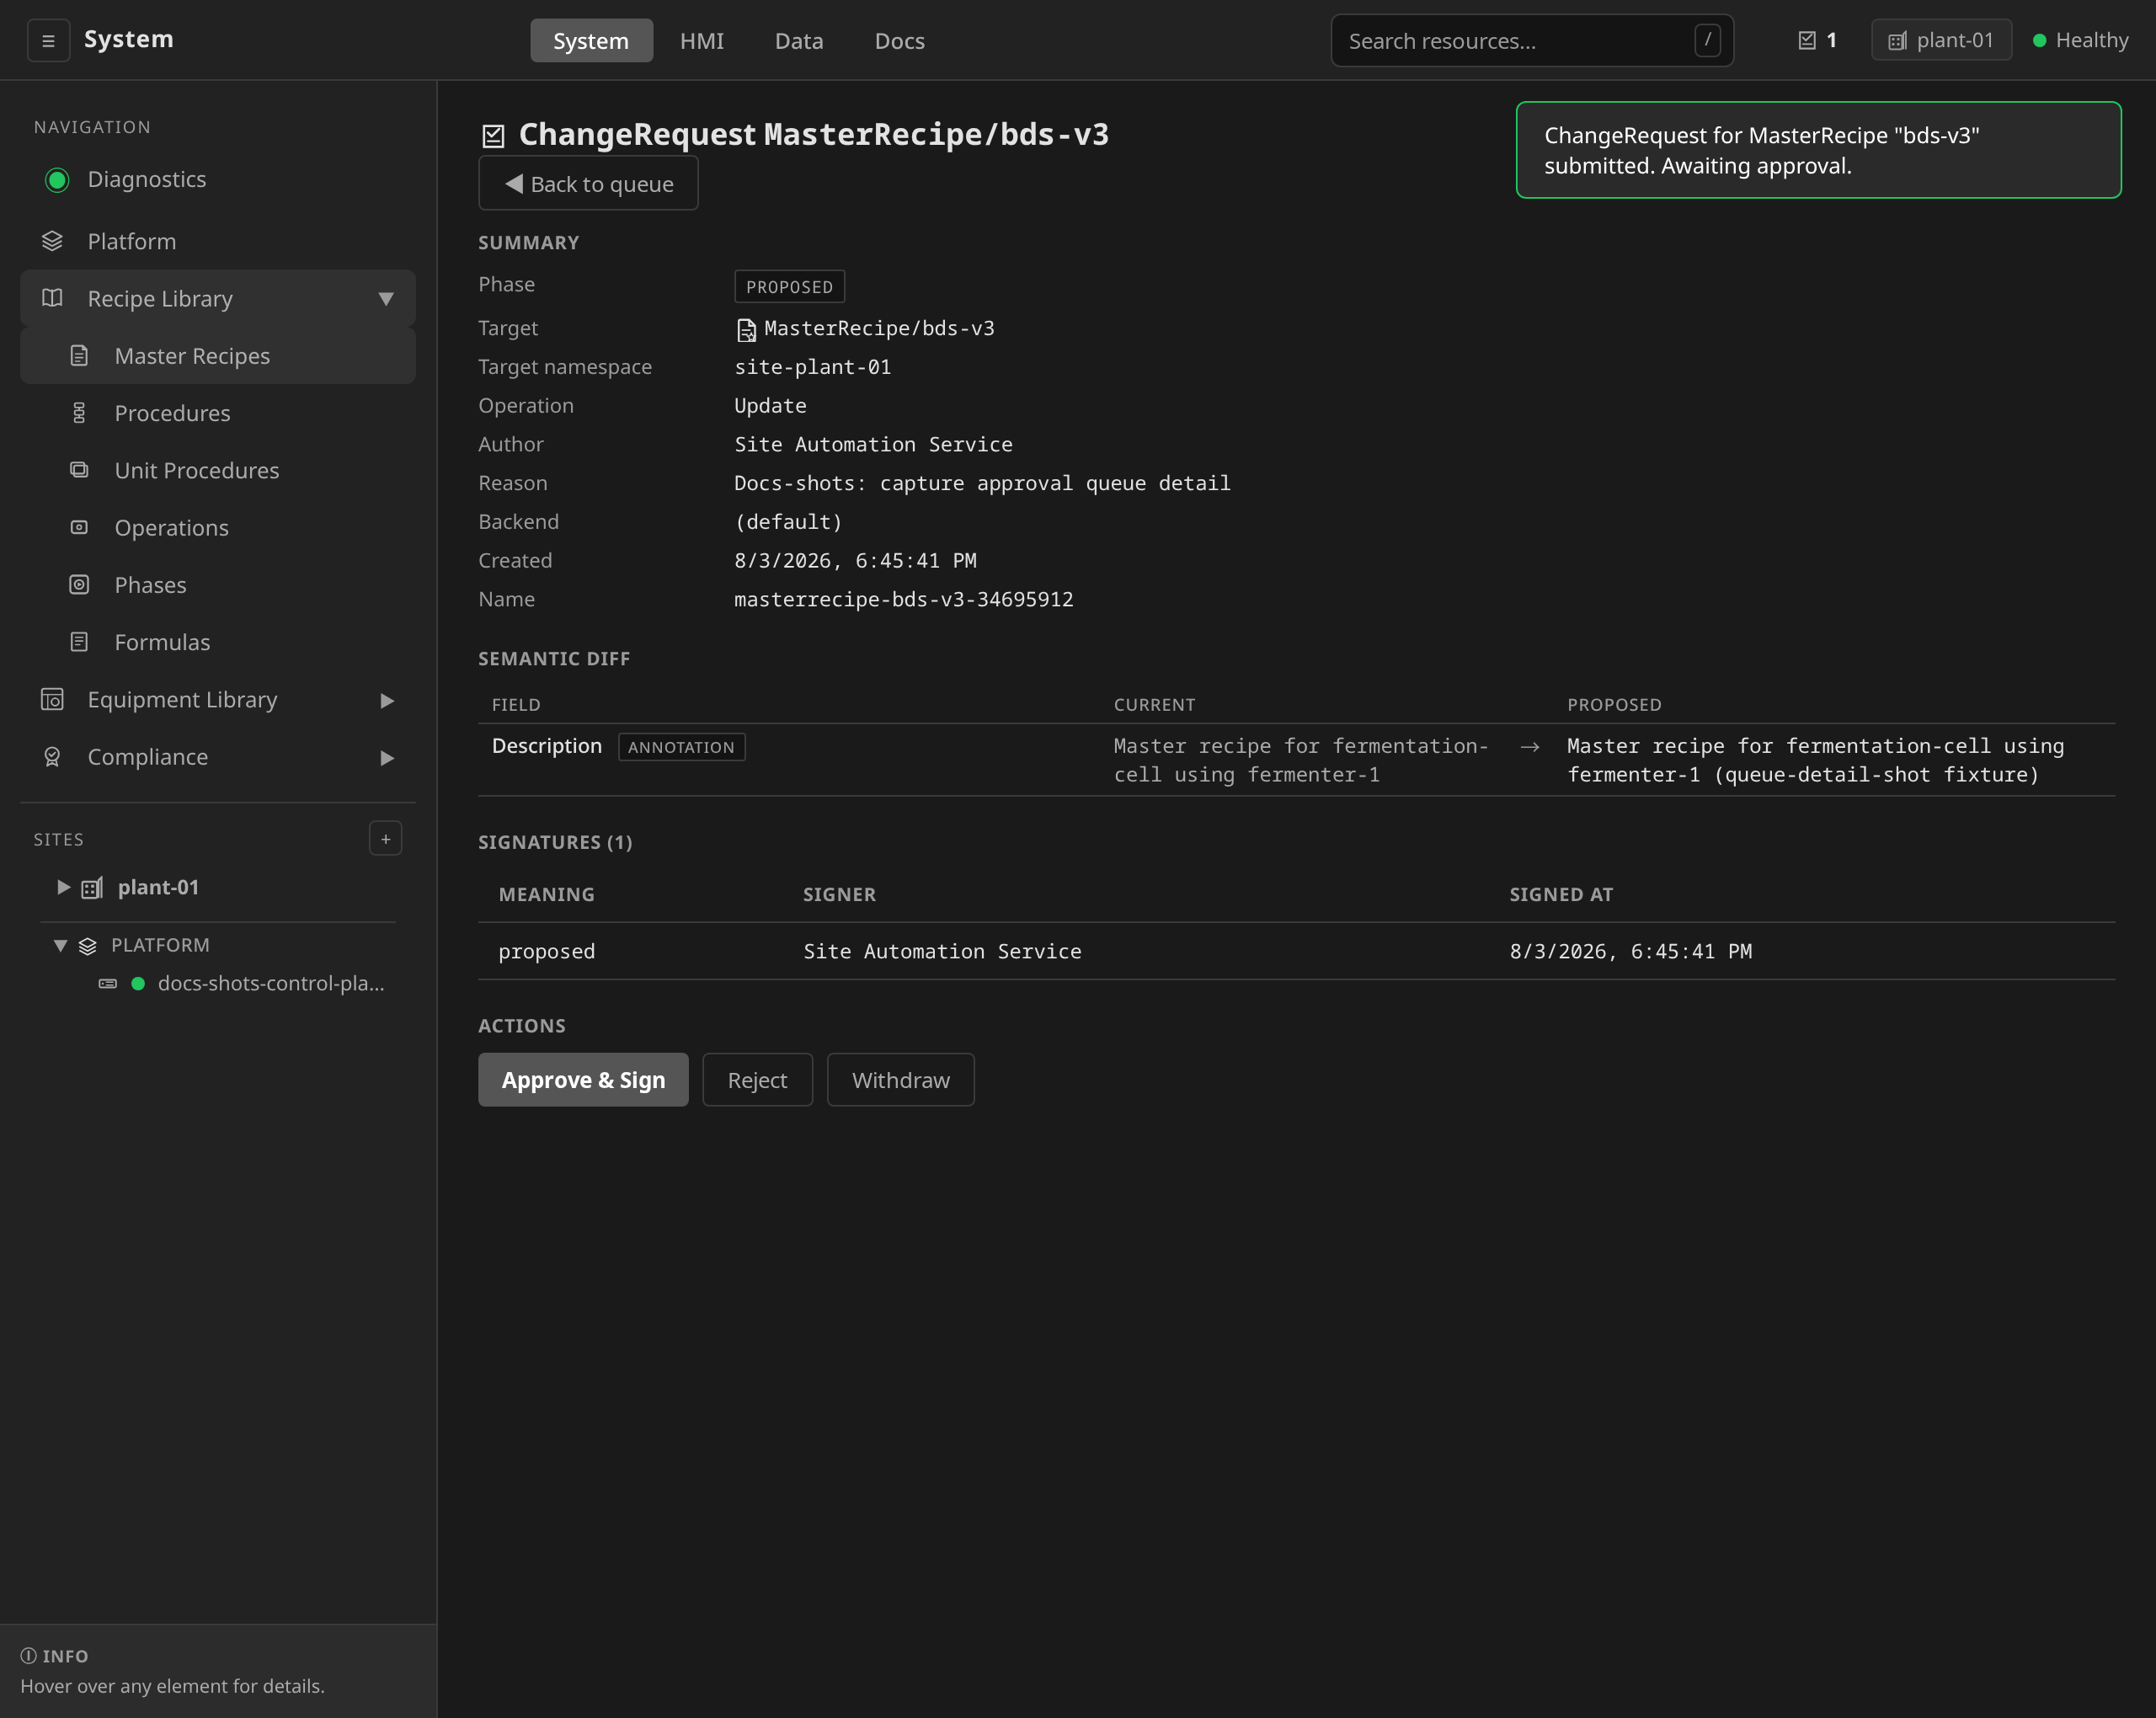
Task: Click the Site Automation Service signer cell
Action: tap(942, 952)
